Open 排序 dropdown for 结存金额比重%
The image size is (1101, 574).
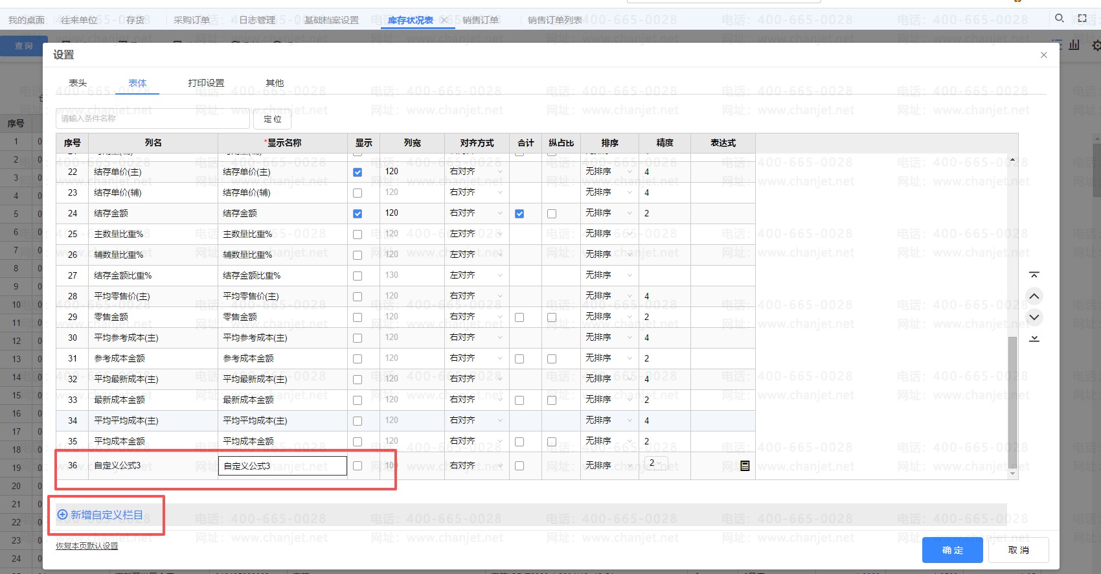pyautogui.click(x=609, y=275)
